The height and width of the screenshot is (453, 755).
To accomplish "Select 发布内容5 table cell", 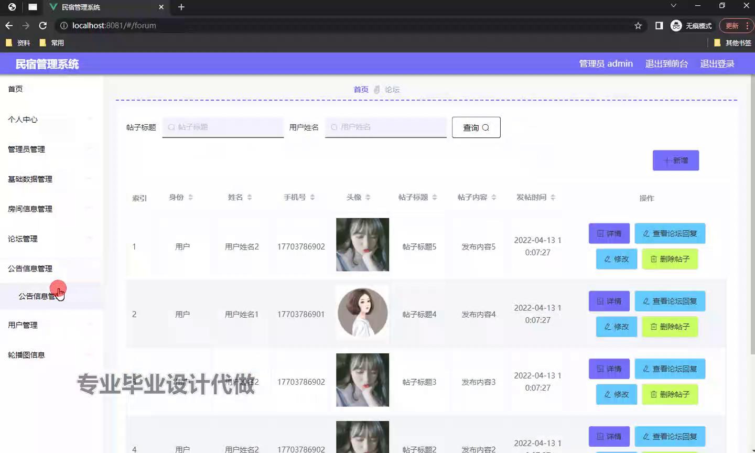I will coord(478,246).
